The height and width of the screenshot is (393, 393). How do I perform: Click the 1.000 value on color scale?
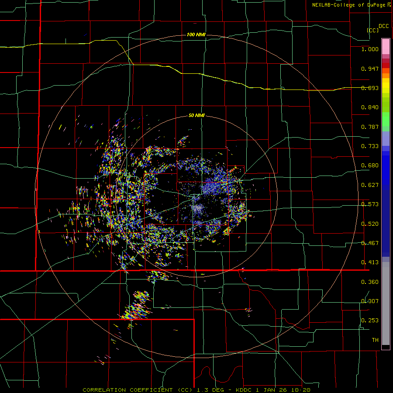(370, 49)
